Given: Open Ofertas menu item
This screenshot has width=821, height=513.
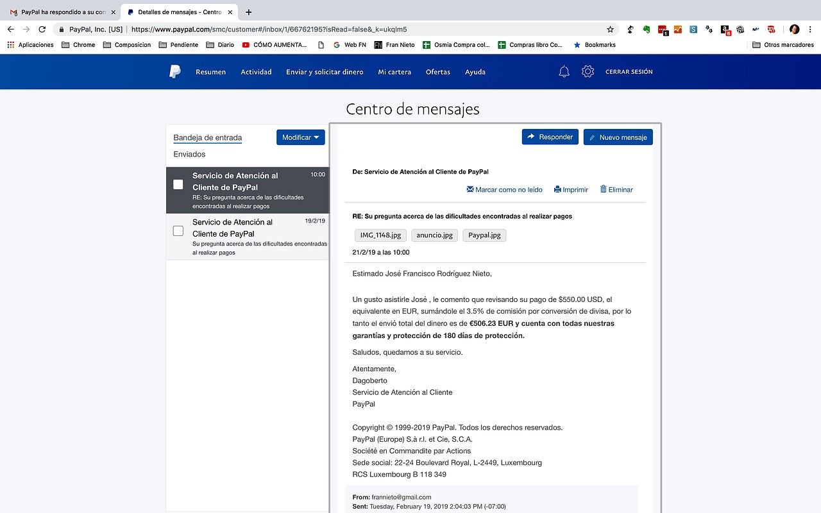Looking at the screenshot, I should pyautogui.click(x=438, y=72).
